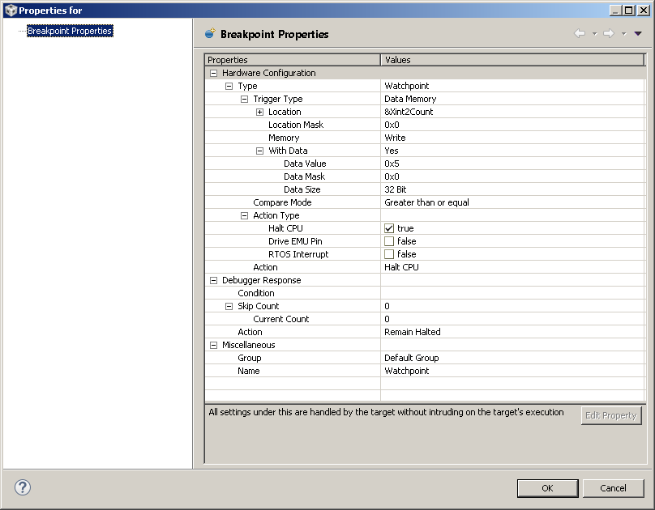
Task: Click the Data Size row label
Action: pos(302,189)
